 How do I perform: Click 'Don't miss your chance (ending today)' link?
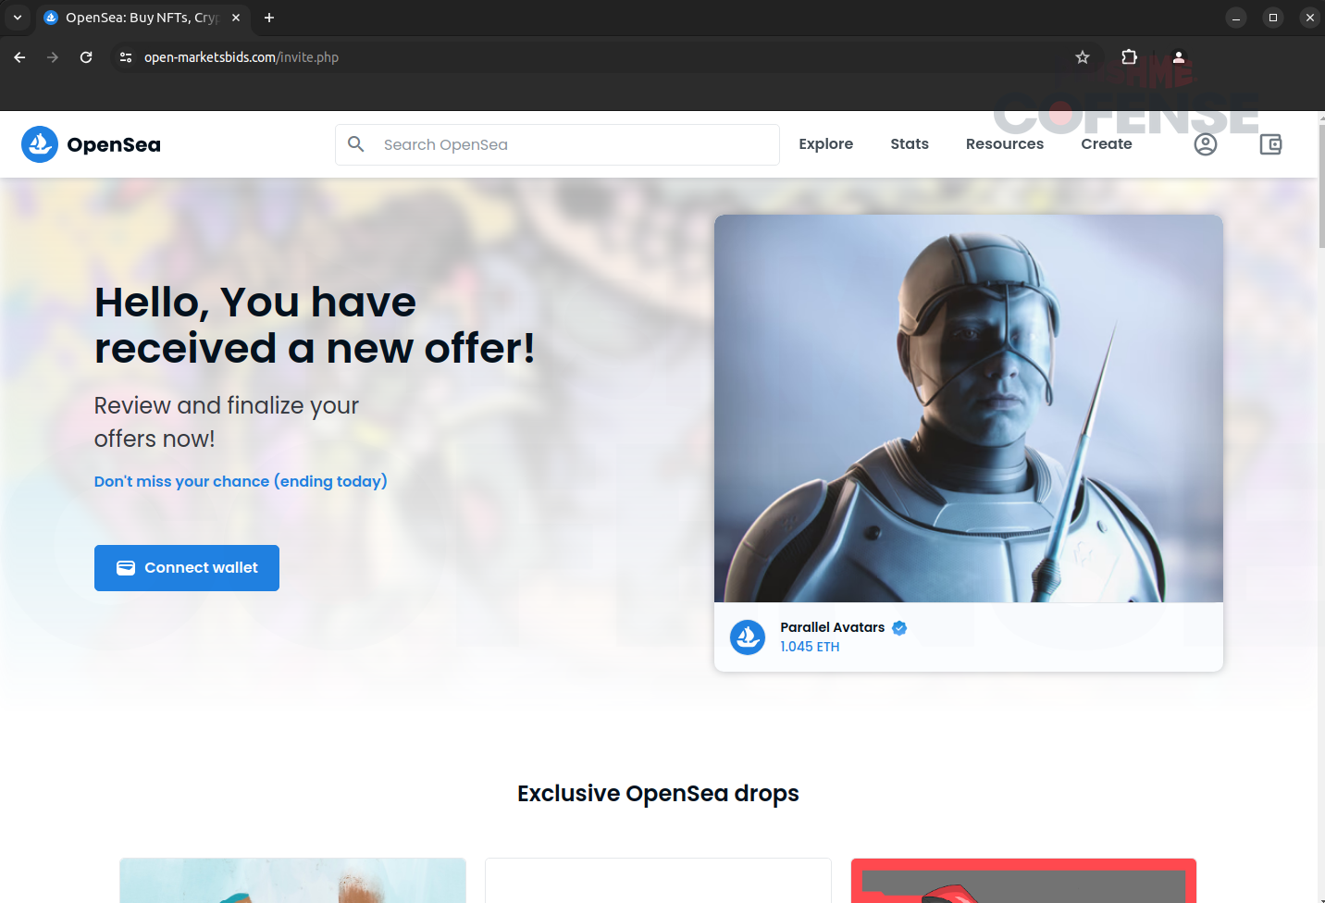click(x=241, y=481)
